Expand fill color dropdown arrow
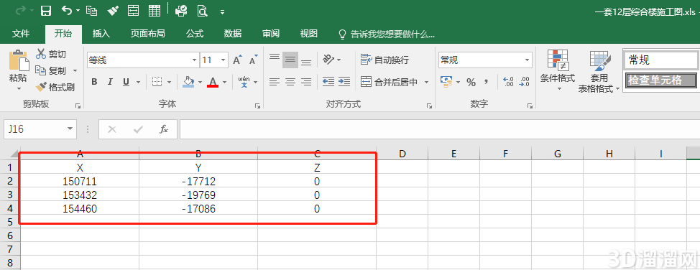700x270 pixels. pos(200,82)
